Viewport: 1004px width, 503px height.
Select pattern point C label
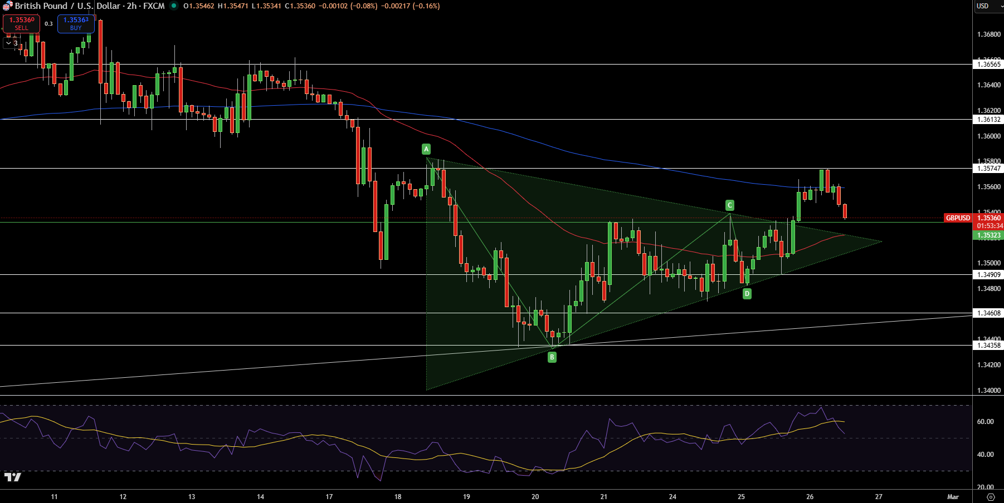coord(730,205)
